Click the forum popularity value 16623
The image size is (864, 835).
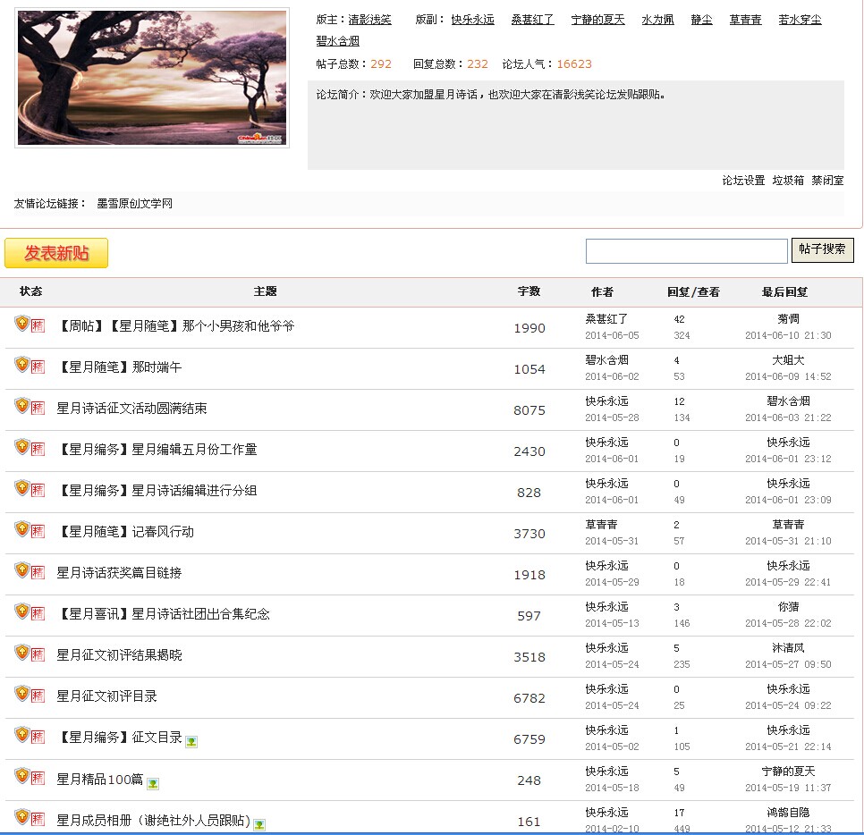point(574,63)
